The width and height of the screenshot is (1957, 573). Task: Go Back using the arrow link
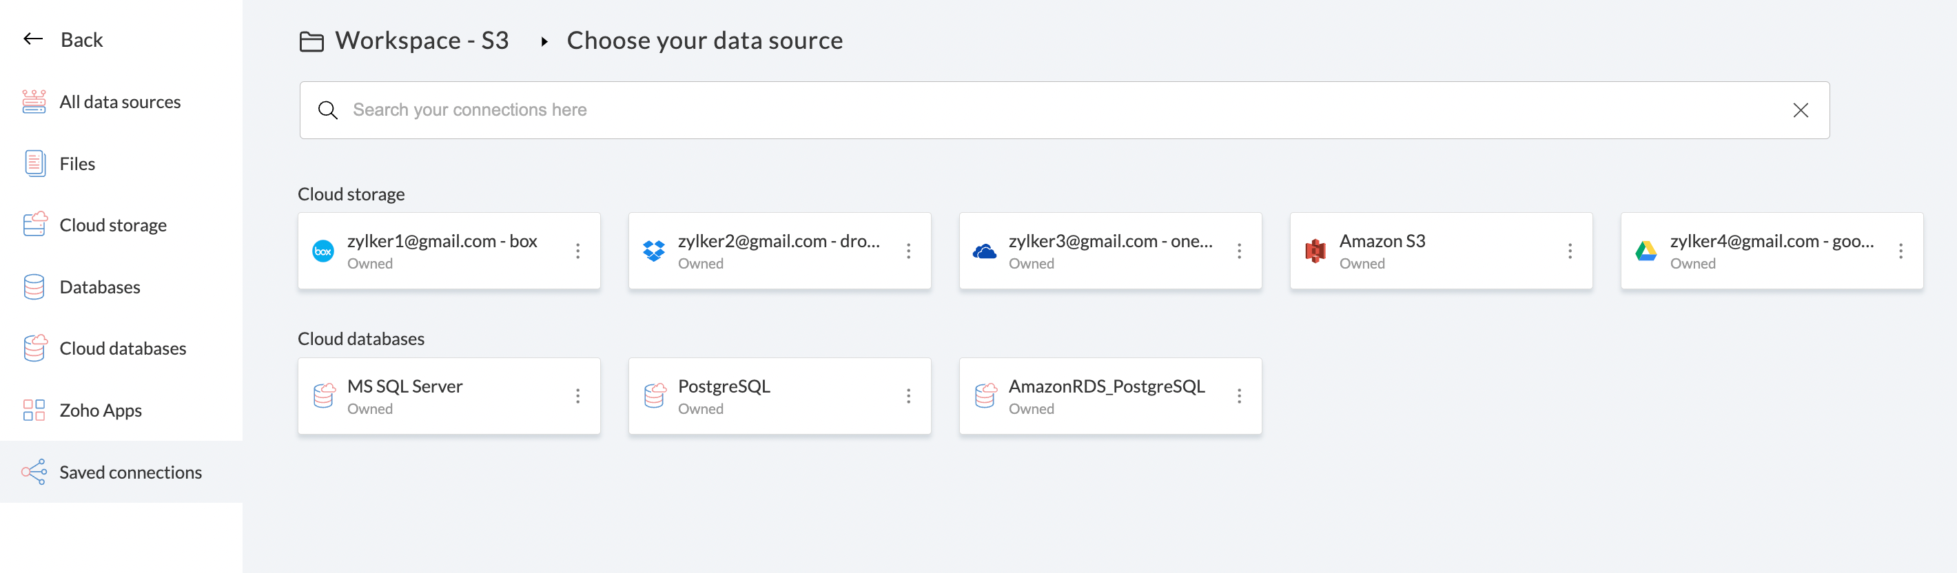[63, 39]
